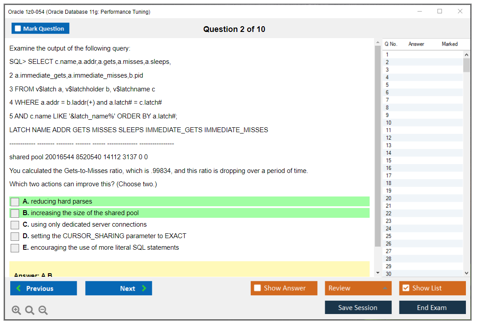
Task: Check option B increasing shared pool size
Action: pos(15,213)
